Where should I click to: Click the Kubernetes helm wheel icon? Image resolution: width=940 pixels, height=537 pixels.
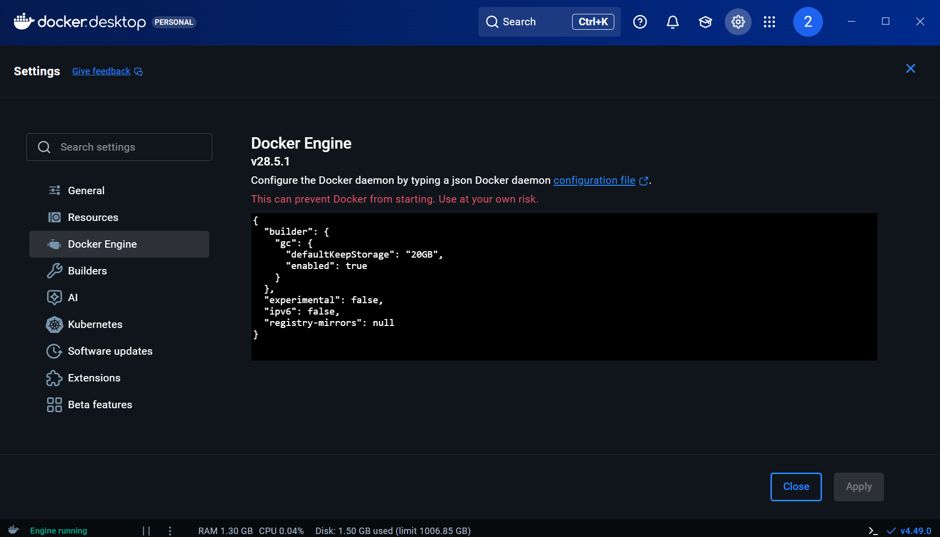click(54, 324)
